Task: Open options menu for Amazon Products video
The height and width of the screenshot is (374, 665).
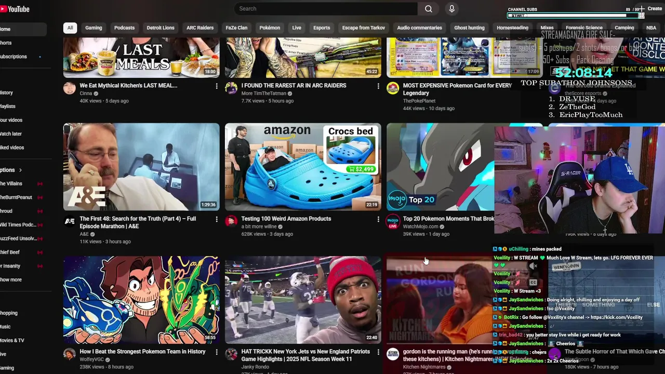Action: pos(378,220)
